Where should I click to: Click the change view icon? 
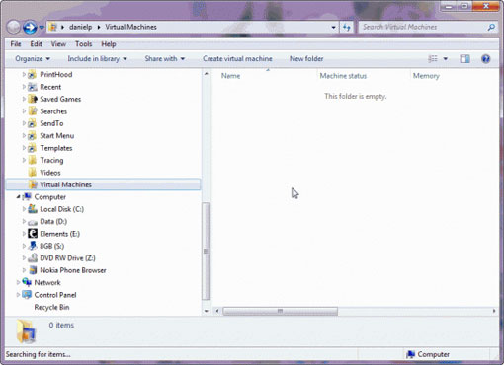point(433,59)
